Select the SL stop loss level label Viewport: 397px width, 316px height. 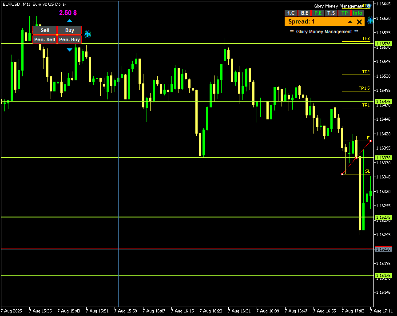(367, 171)
